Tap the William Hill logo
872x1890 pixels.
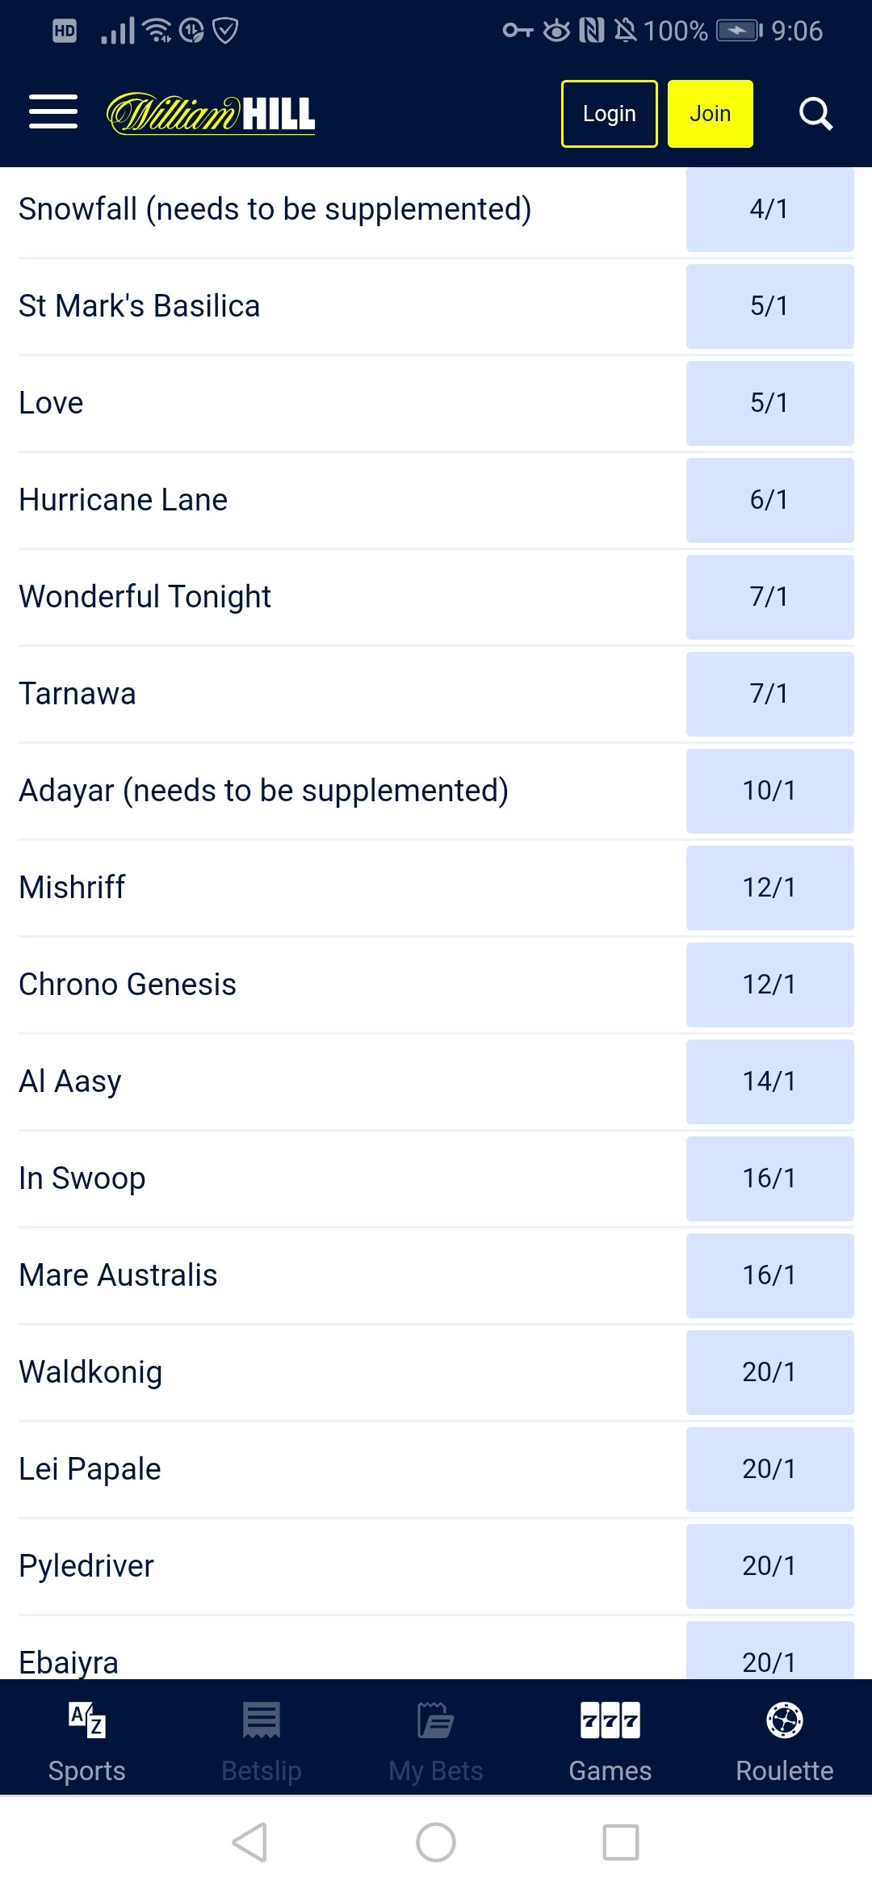pyautogui.click(x=211, y=114)
